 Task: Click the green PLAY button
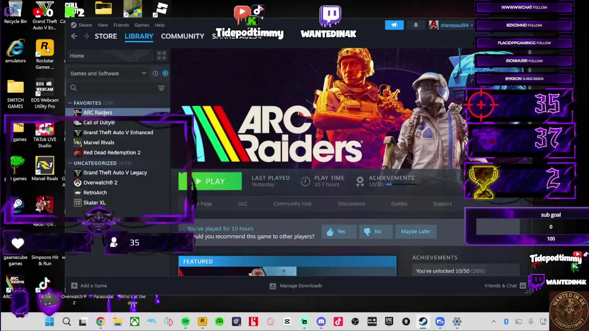click(210, 181)
